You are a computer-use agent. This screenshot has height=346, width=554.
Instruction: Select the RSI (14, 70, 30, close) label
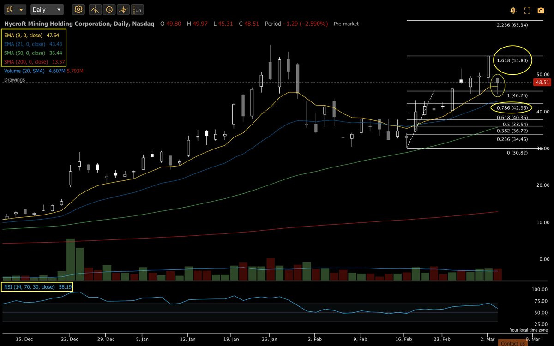point(30,287)
